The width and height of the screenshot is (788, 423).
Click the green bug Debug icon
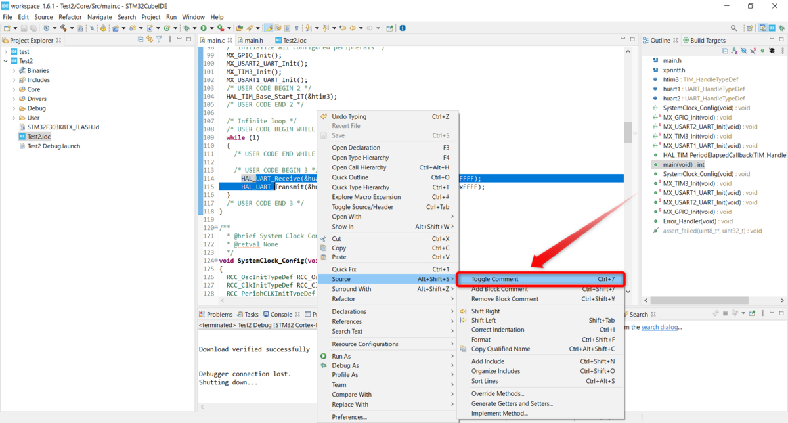(x=186, y=28)
